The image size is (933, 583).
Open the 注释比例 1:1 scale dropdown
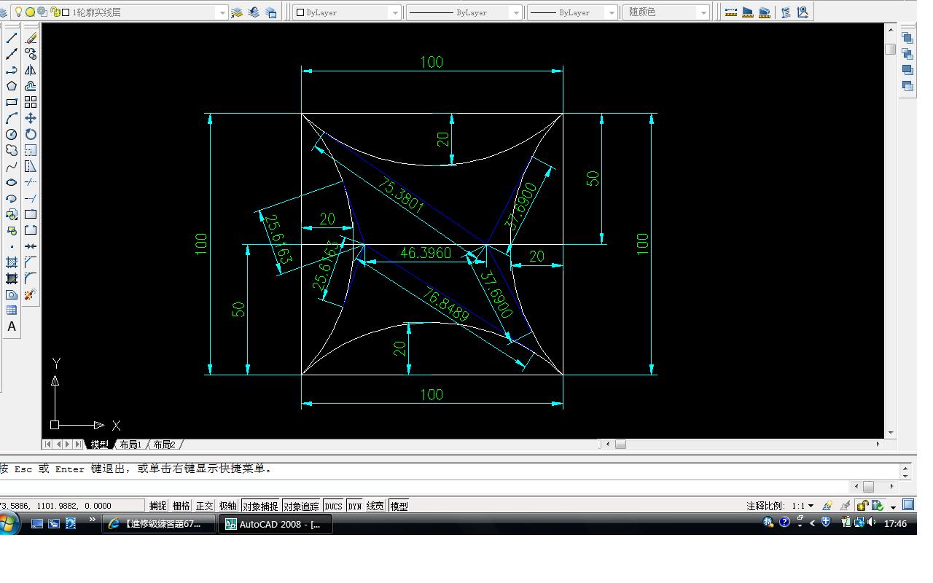coord(802,506)
